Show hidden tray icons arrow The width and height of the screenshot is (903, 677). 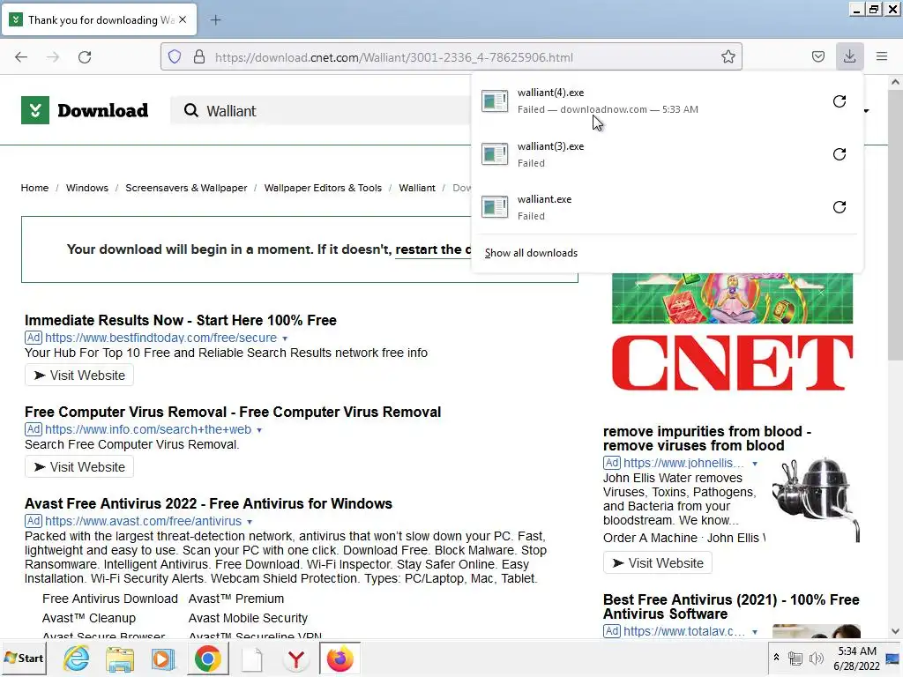point(776,658)
